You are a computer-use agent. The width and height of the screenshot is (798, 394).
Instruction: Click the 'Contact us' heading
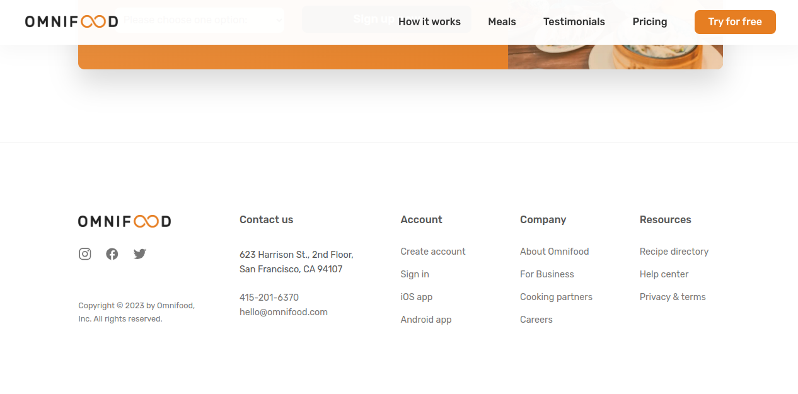click(x=267, y=219)
